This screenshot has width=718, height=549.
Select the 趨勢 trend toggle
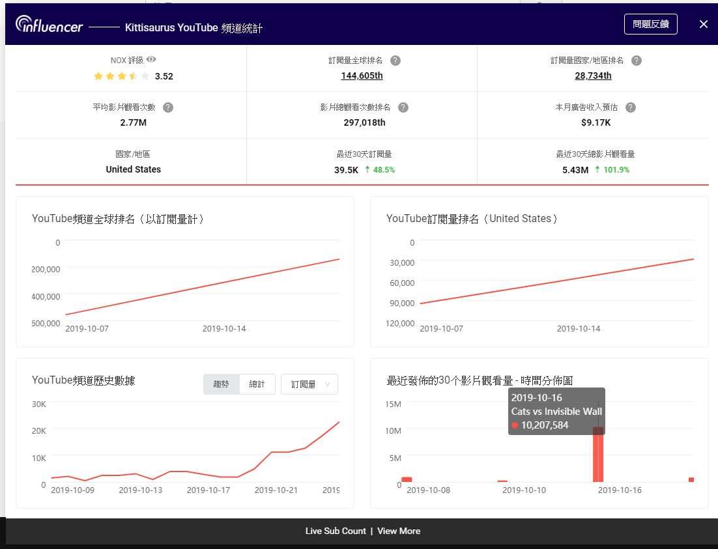(221, 384)
